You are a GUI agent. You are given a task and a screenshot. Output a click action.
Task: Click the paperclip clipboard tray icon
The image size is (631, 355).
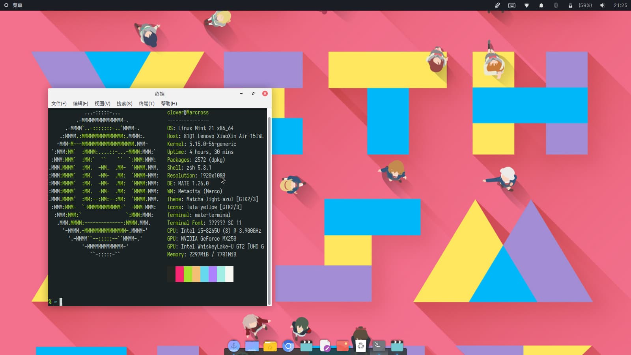497,5
